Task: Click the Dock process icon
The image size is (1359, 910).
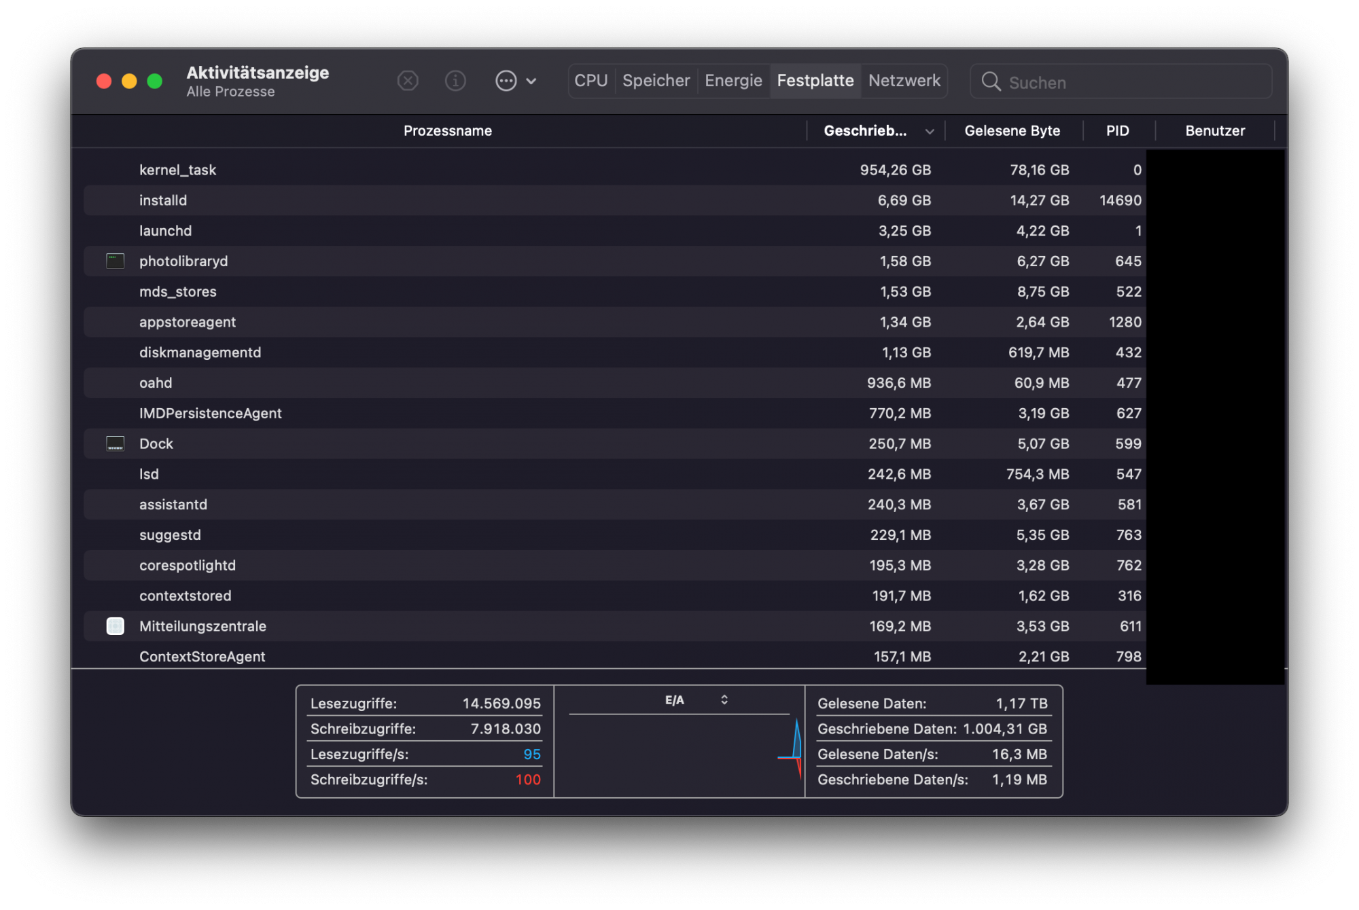Action: [116, 443]
